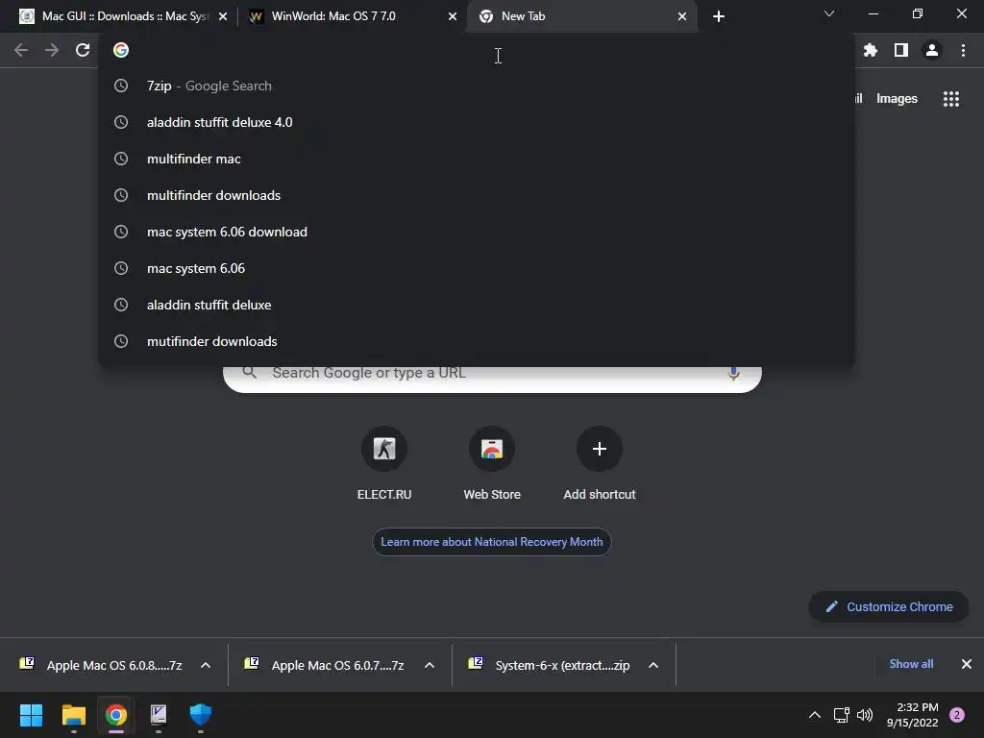Click the browser back arrow
984x738 pixels.
[x=21, y=50]
